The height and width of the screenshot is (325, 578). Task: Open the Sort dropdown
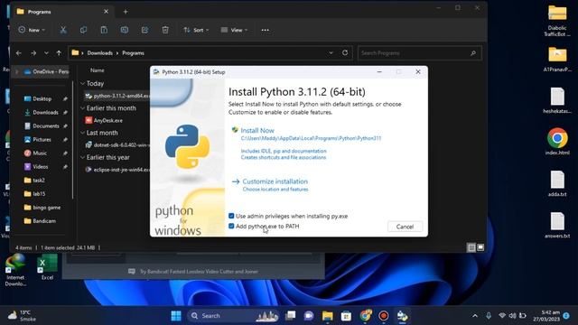pyautogui.click(x=196, y=30)
